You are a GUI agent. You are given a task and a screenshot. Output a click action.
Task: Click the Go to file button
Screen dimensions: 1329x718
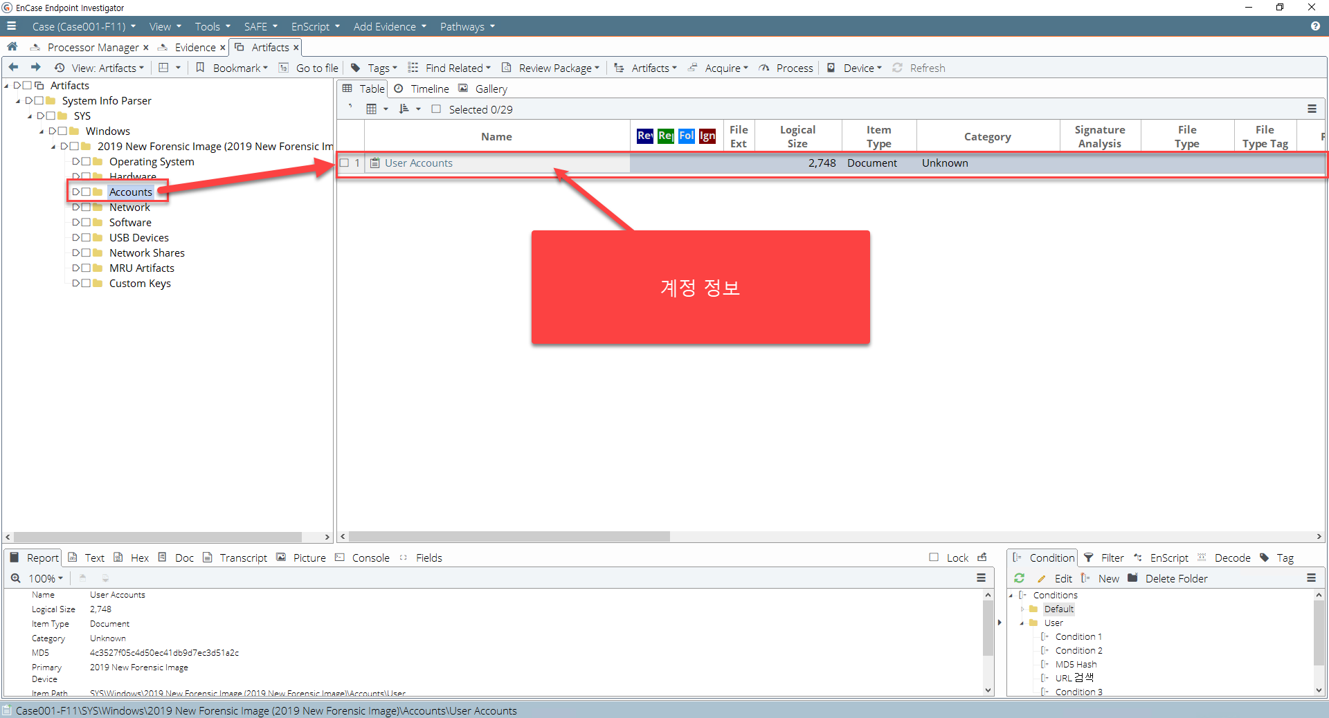309,68
